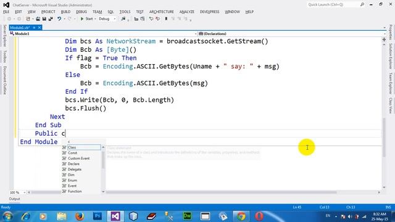395x222 pixels.
Task: Click the Navigate Backward icon
Action: [x=9, y=19]
